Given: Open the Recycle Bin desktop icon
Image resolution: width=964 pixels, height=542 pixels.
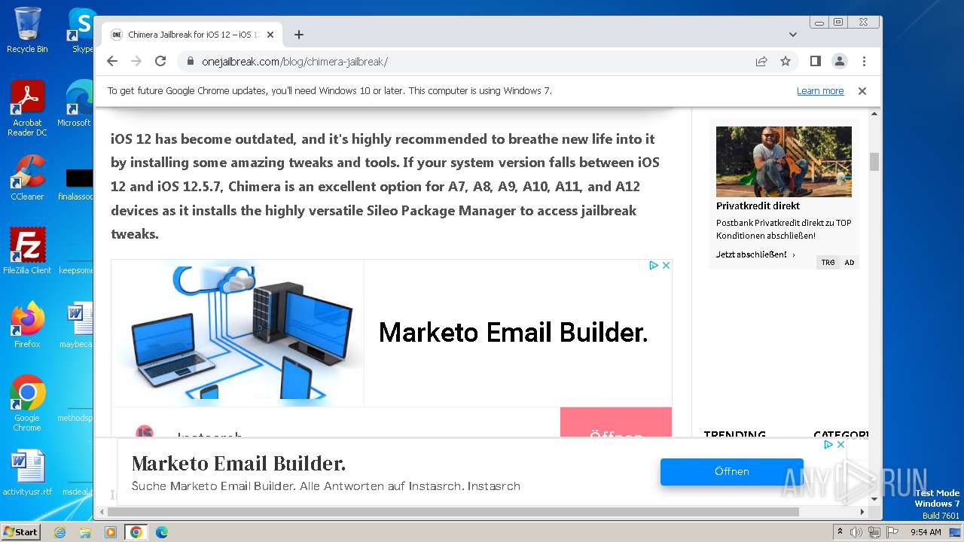Looking at the screenshot, I should 27,30.
